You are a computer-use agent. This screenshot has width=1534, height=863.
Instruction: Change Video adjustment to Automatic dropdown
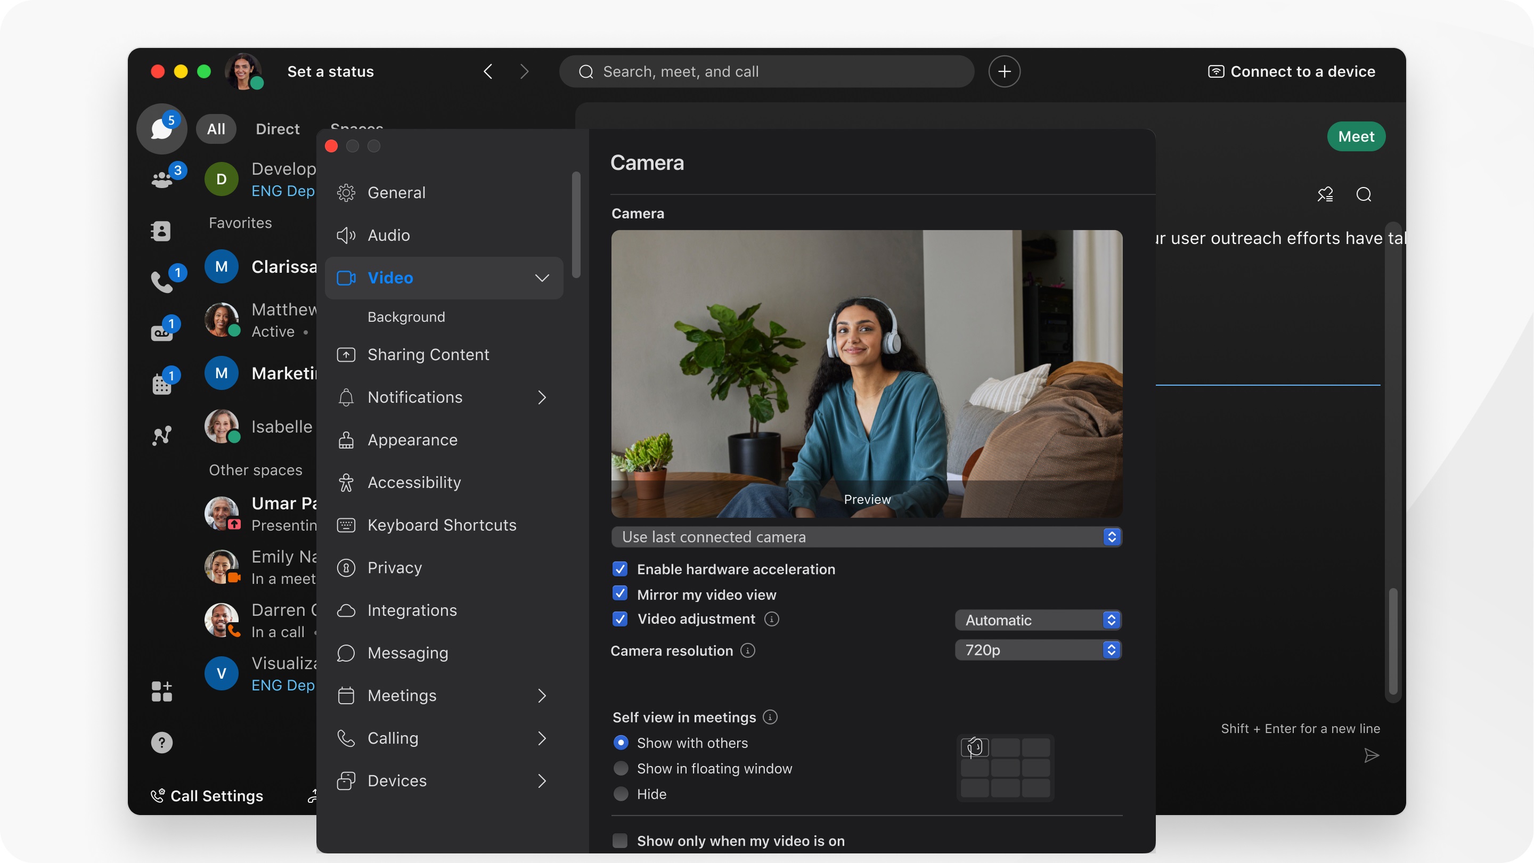(1038, 620)
